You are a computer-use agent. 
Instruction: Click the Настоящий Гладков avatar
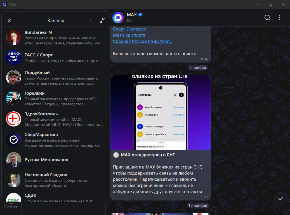(x=14, y=180)
